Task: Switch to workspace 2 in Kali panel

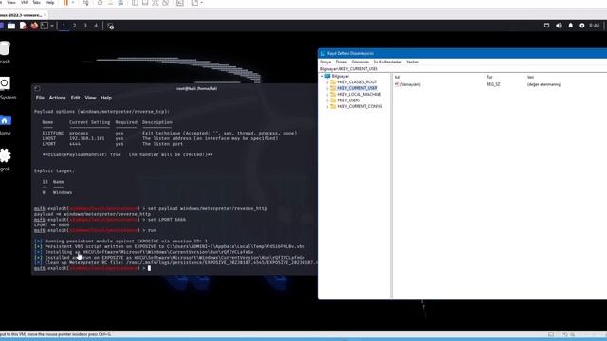Action: click(74, 26)
